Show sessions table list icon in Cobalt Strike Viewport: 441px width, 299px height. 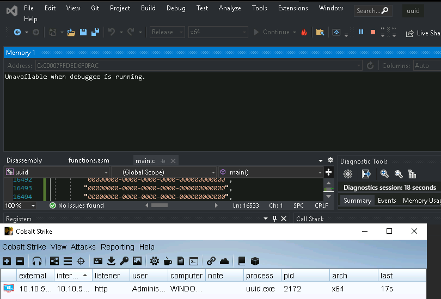pyautogui.click(x=68, y=261)
